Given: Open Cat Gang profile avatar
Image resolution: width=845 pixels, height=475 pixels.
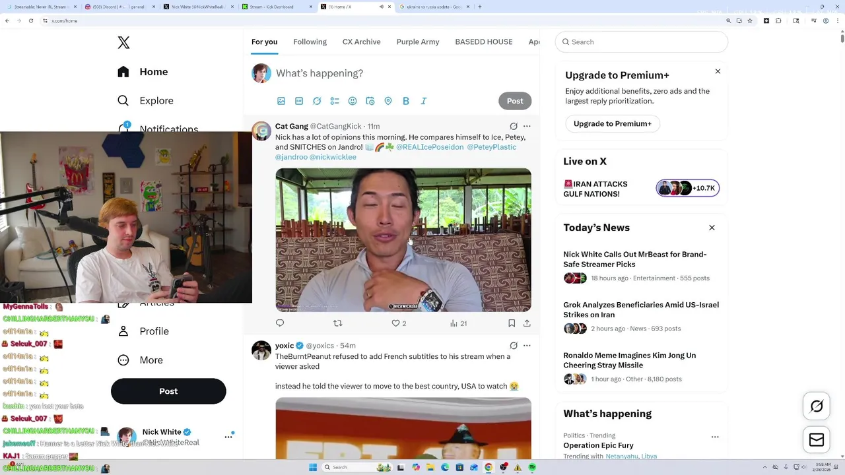Looking at the screenshot, I should click(261, 131).
